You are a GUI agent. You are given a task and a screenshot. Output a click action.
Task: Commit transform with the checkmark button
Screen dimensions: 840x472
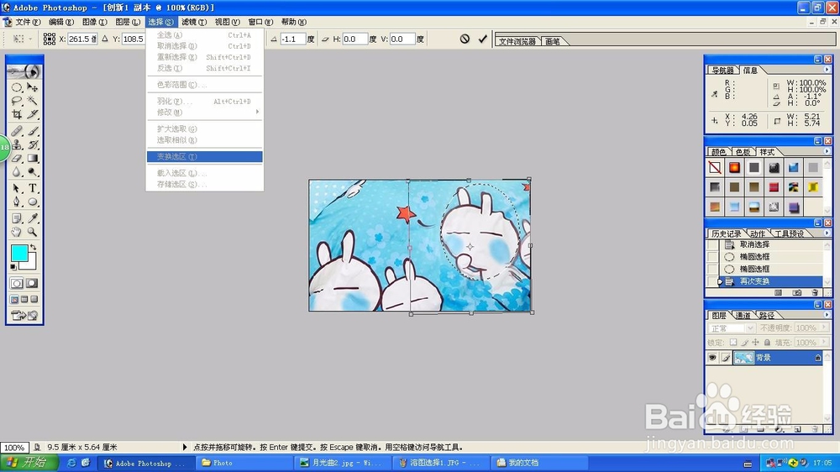pyautogui.click(x=483, y=39)
